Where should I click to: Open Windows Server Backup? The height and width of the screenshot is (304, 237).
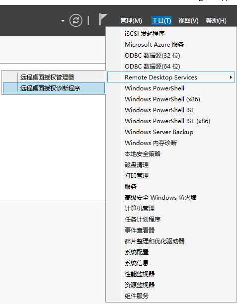159,132
